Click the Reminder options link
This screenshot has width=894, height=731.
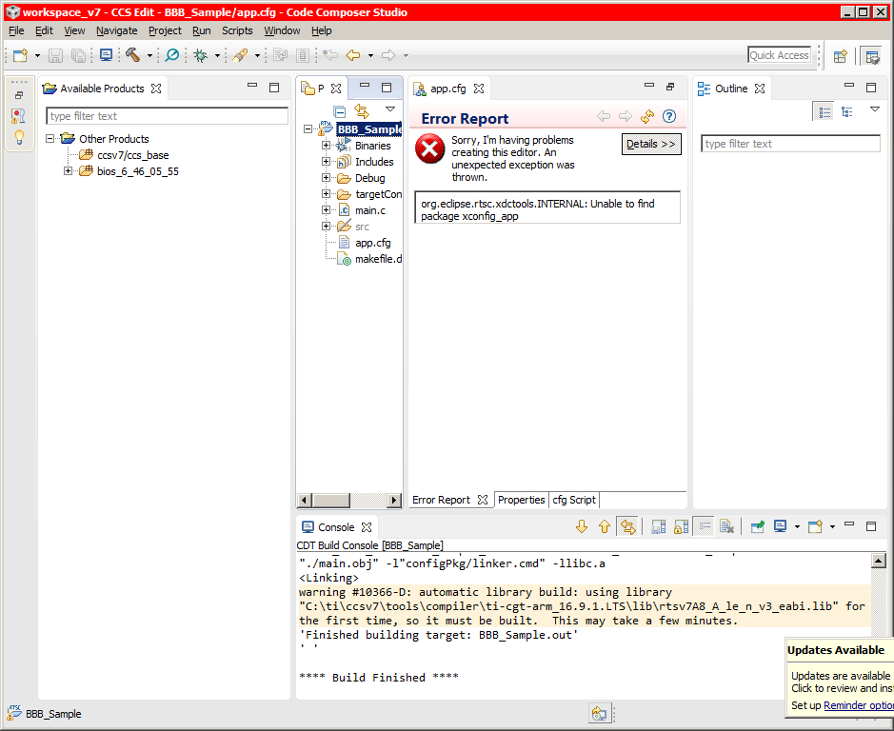859,705
